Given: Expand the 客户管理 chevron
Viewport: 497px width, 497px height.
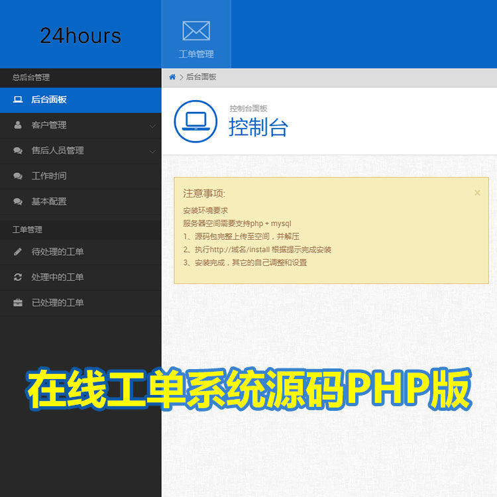Looking at the screenshot, I should 152,126.
